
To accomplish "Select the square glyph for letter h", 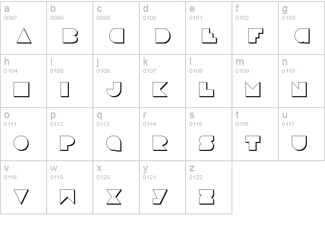I will click(21, 89).
